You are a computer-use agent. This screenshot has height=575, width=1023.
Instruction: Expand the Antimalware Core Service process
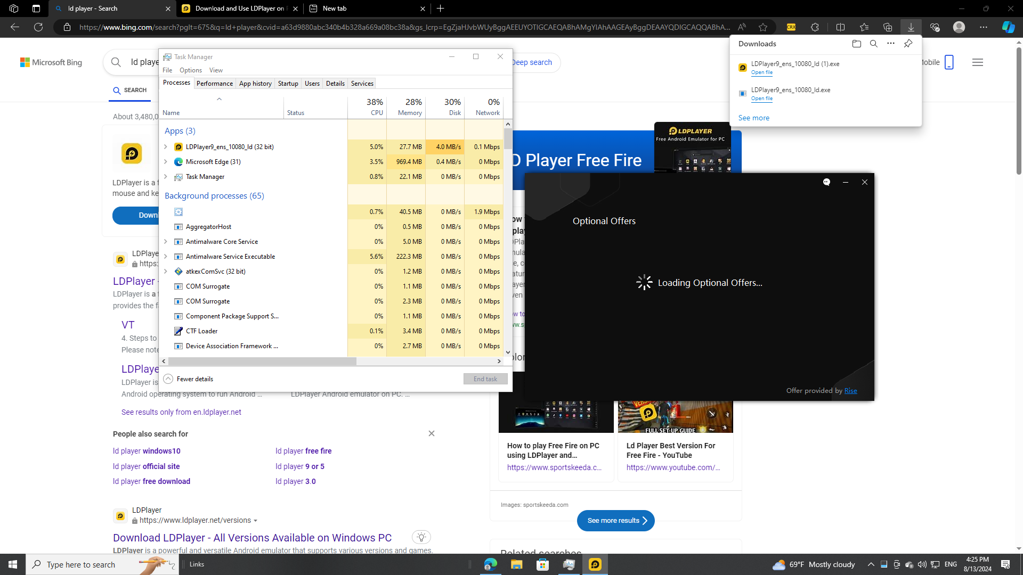click(166, 242)
